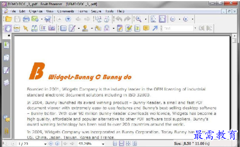
Task: Open the dropdown beside the Zoom Out button
Action: point(179,19)
